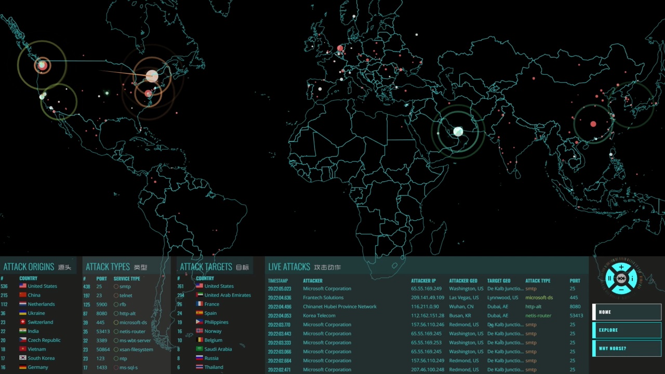Image resolution: width=665 pixels, height=374 pixels.
Task: Open the info panel via the i icon
Action: (x=632, y=278)
